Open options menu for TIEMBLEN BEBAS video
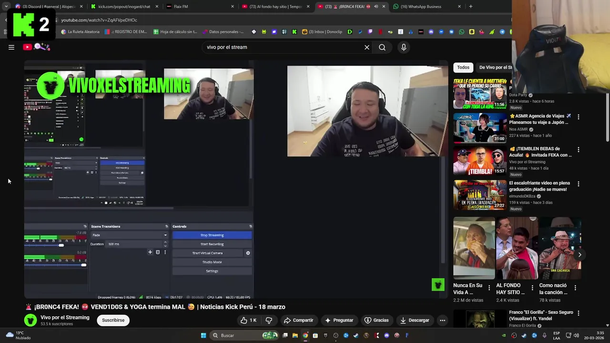The image size is (610, 343). 579,150
